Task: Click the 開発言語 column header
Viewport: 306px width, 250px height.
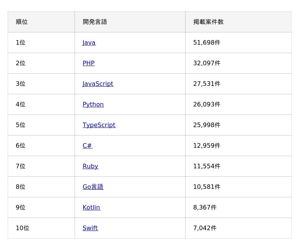Action: pos(95,22)
